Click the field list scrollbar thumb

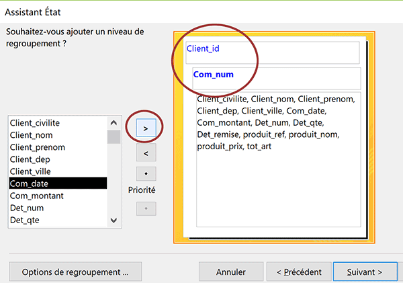tap(114, 137)
